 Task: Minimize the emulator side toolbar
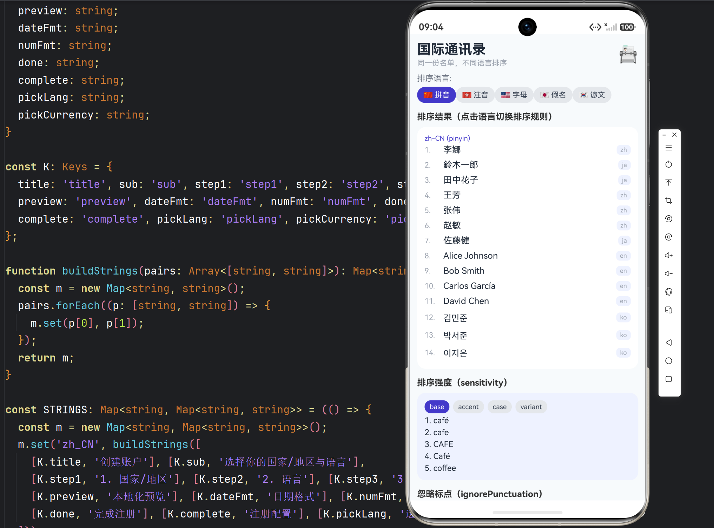(x=664, y=135)
